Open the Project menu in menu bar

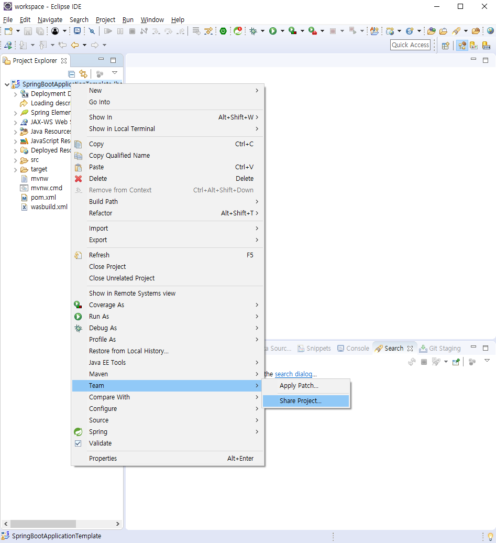tap(105, 20)
